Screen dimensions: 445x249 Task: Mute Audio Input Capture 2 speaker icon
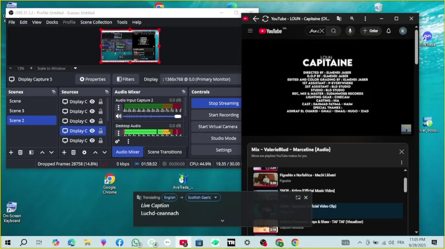point(119,116)
